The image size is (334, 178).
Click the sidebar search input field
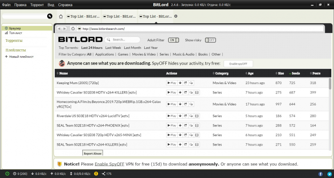click(x=24, y=16)
